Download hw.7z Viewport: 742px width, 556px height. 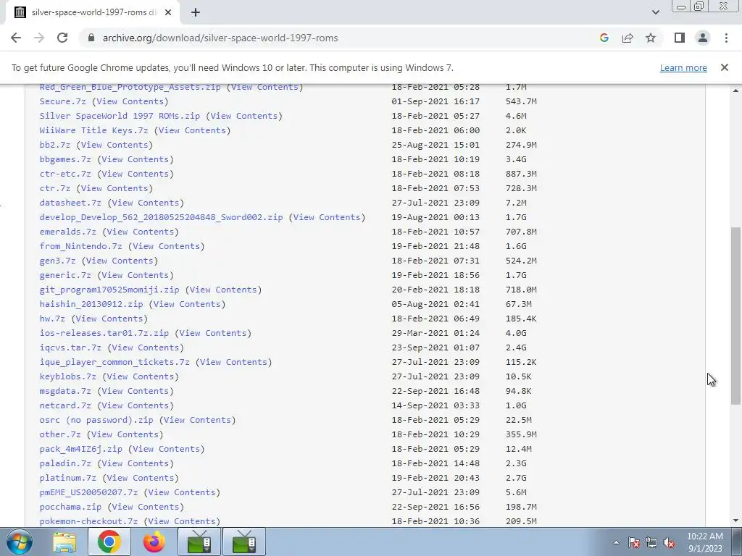52,319
